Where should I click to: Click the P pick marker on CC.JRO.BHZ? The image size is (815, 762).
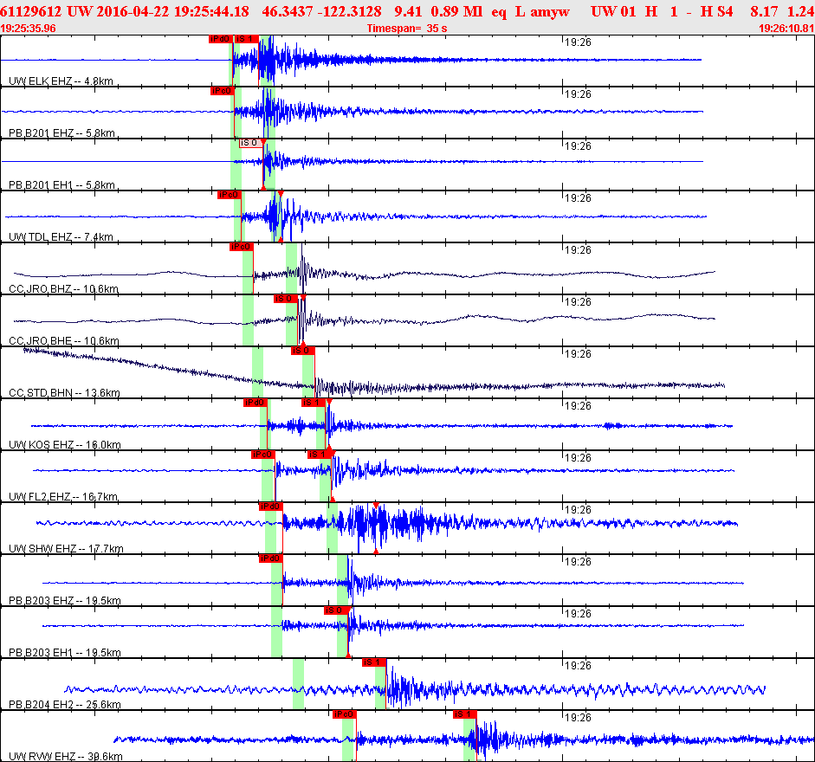point(241,247)
